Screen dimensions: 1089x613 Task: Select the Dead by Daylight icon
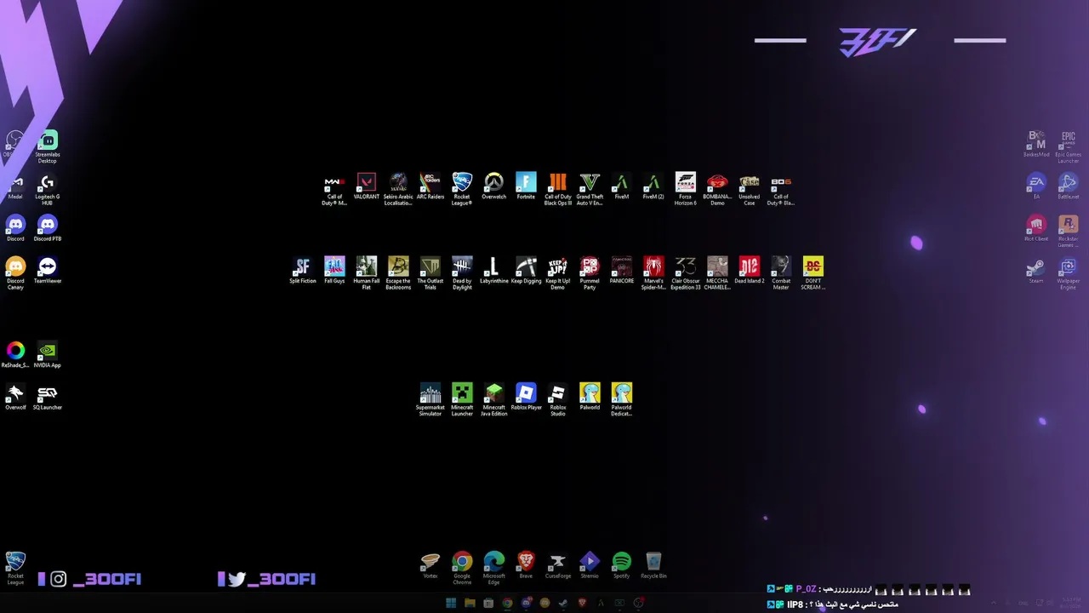[x=462, y=274]
